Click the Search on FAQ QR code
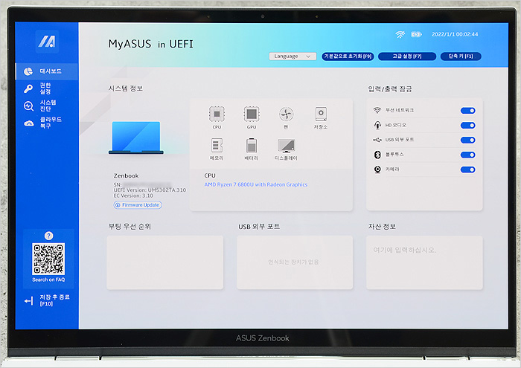Image resolution: width=521 pixels, height=368 pixels. click(48, 259)
